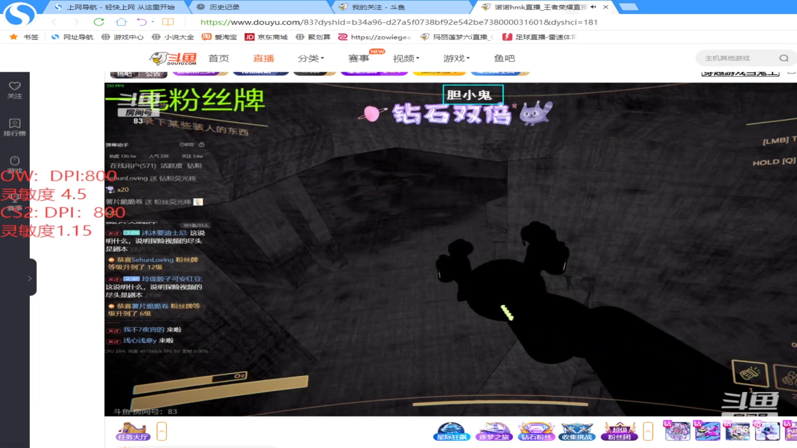This screenshot has width=797, height=448.
Task: Click the search magnifier icon
Action: (x=784, y=58)
